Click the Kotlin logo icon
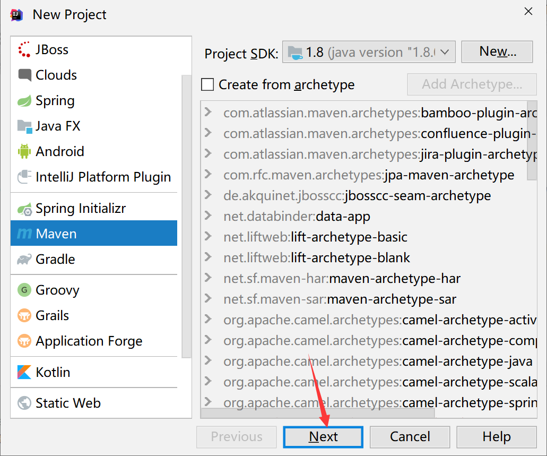Viewport: 547px width, 456px height. point(24,372)
